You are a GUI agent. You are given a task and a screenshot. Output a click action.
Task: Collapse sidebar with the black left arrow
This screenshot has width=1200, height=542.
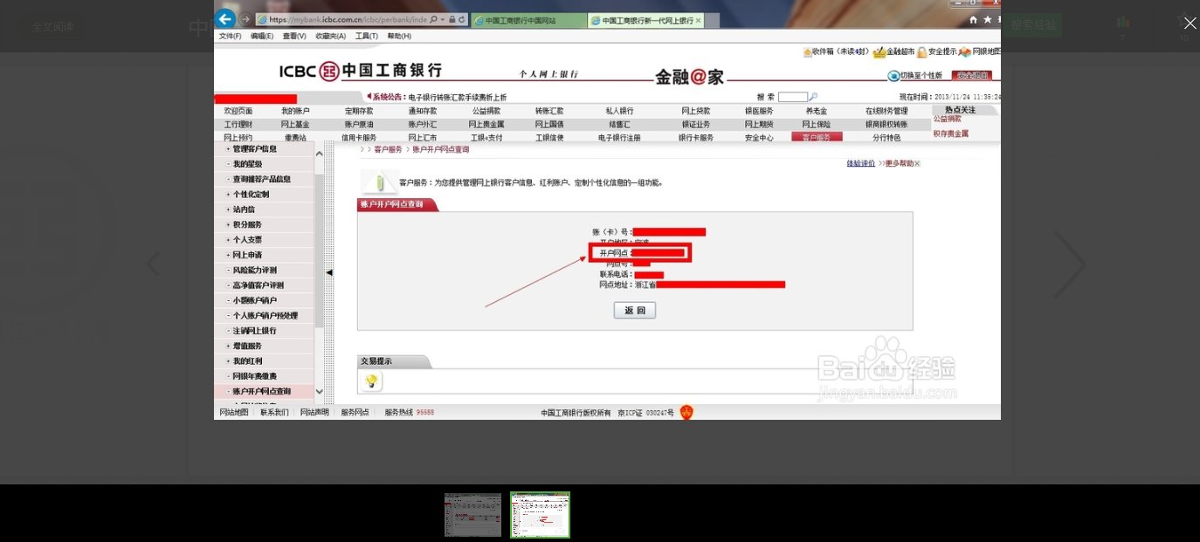click(x=329, y=272)
